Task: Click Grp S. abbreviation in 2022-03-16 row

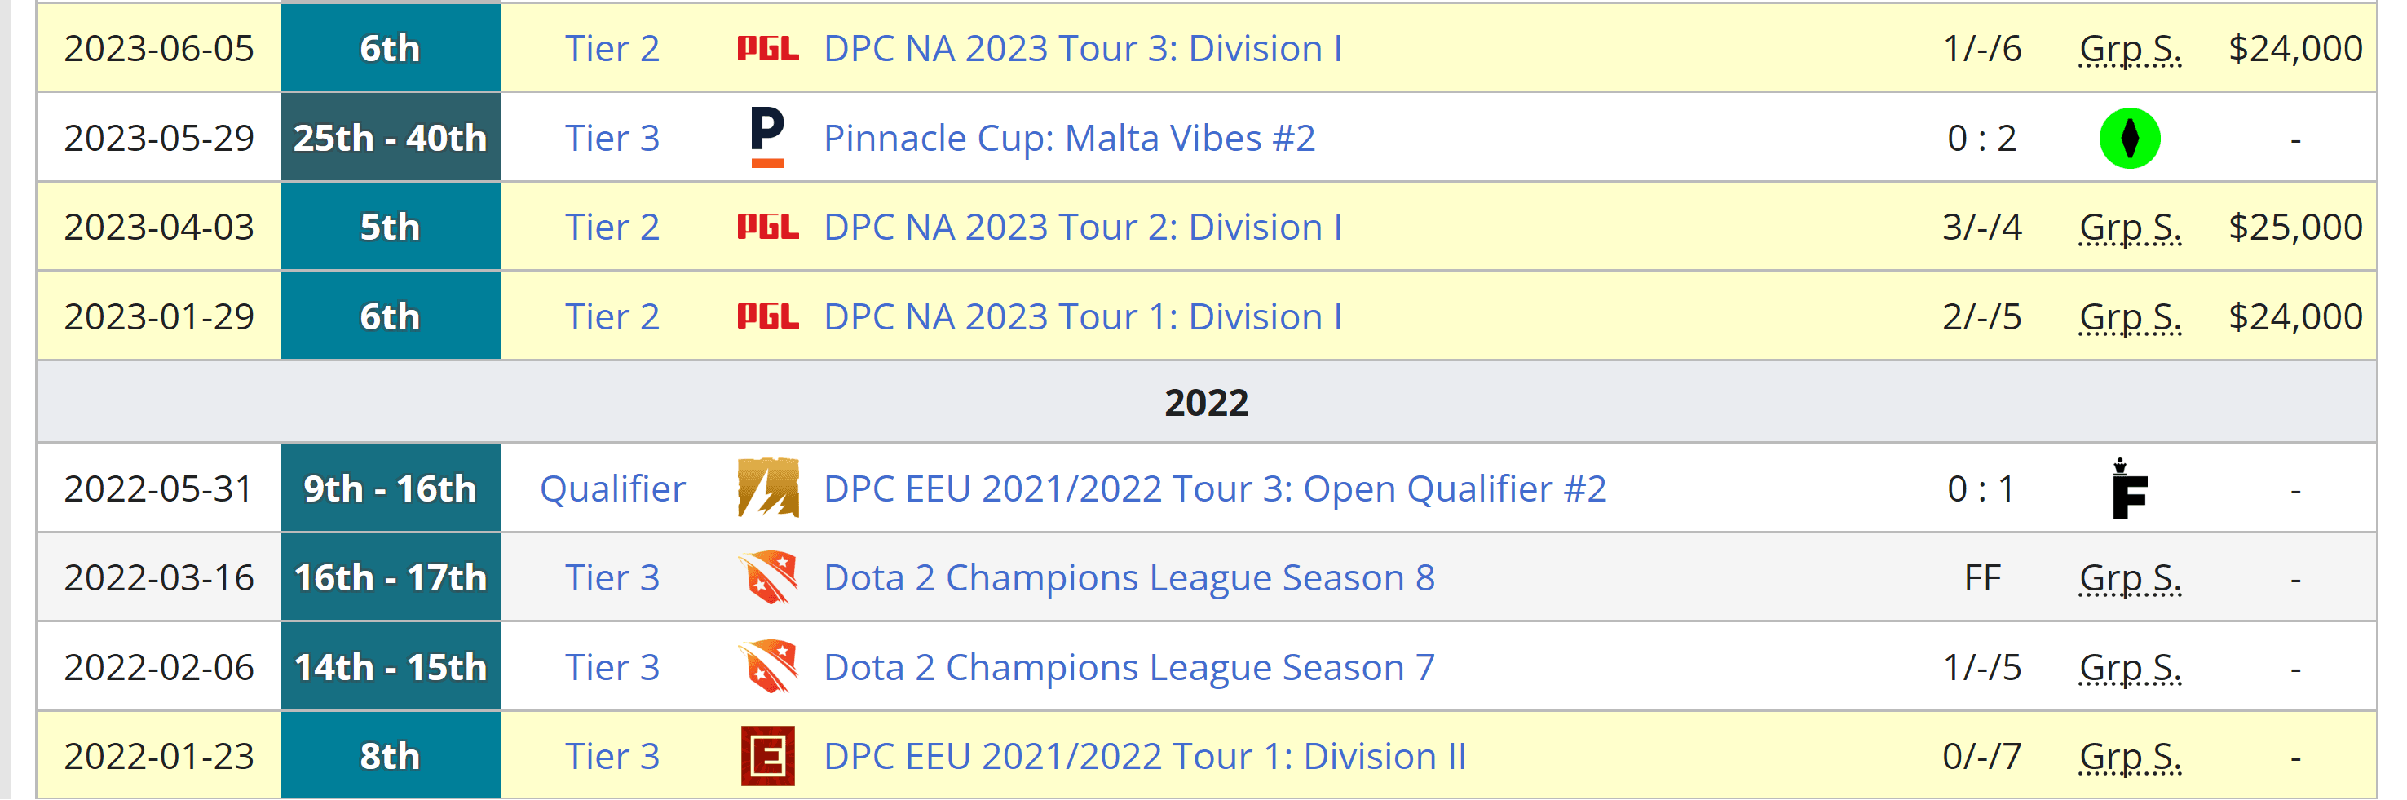Action: (x=2130, y=577)
